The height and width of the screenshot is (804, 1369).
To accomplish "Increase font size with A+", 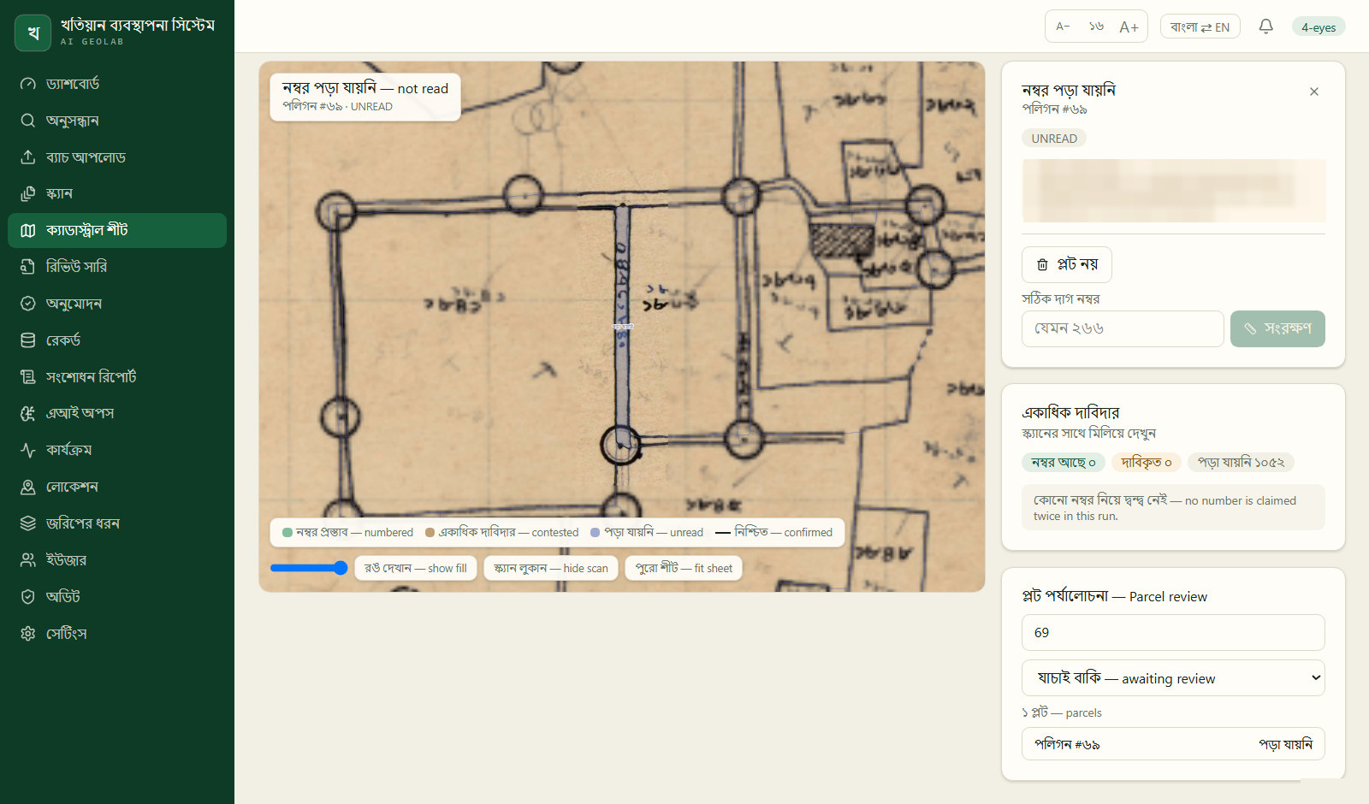I will pos(1129,27).
